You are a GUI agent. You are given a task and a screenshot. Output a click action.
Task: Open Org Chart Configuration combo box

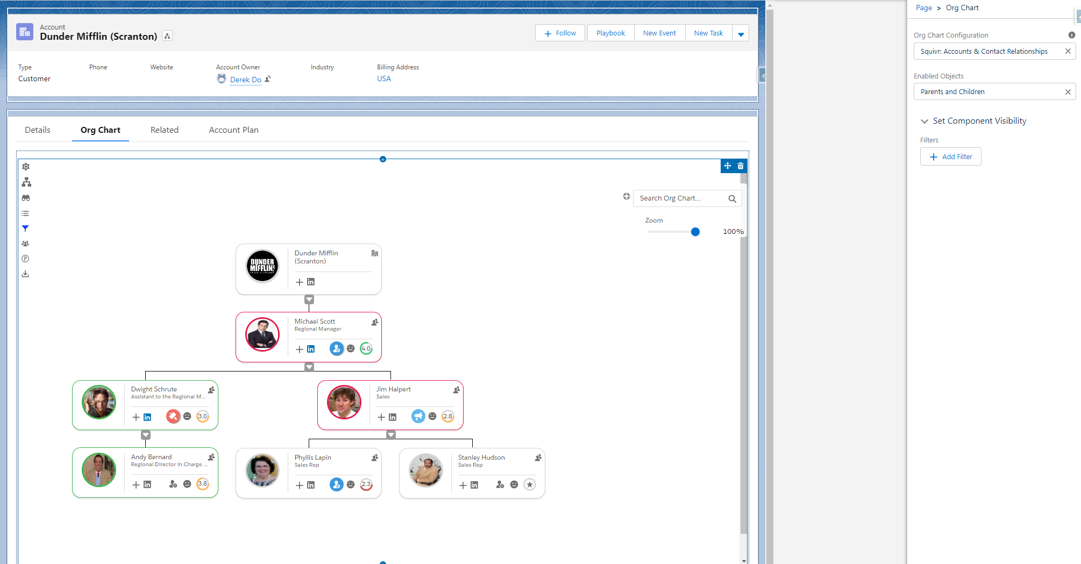point(994,52)
